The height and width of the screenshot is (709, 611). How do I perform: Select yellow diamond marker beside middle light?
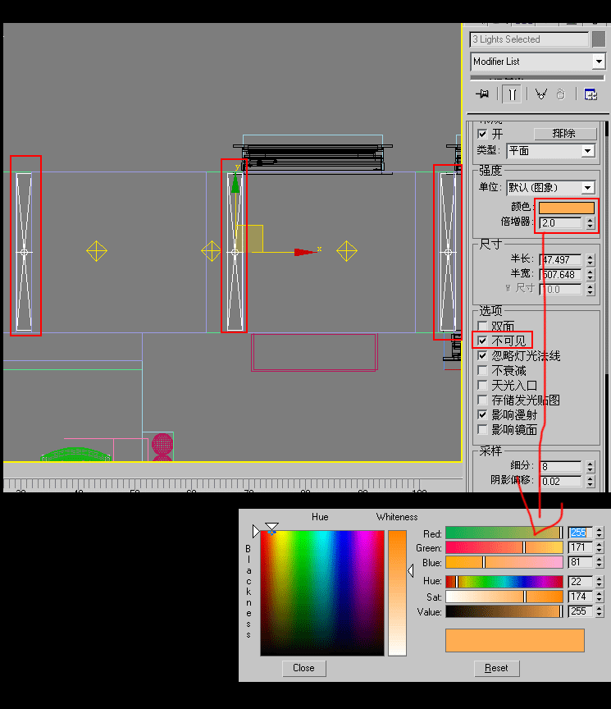[211, 251]
